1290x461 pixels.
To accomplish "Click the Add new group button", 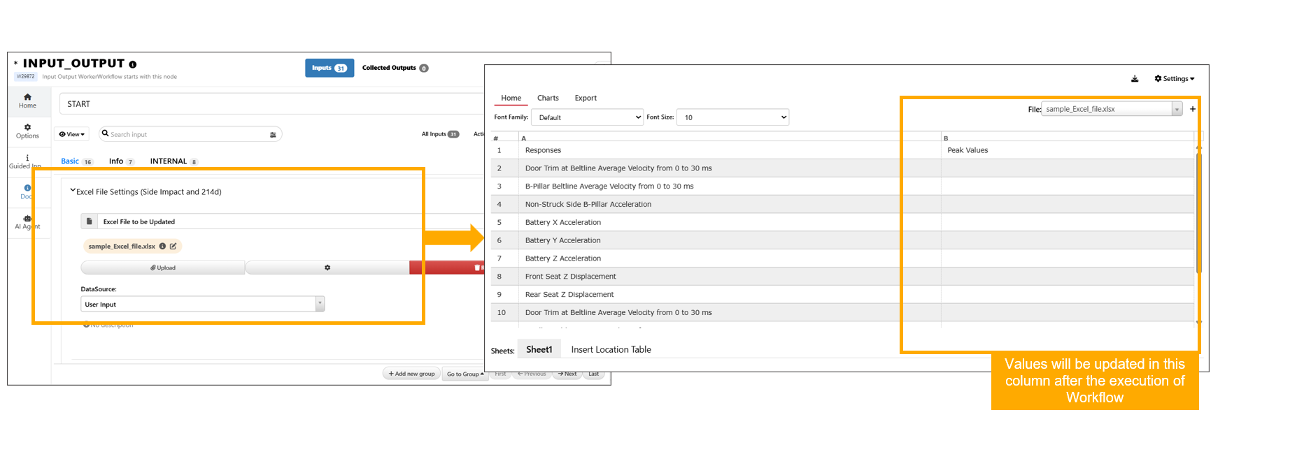I will (411, 374).
